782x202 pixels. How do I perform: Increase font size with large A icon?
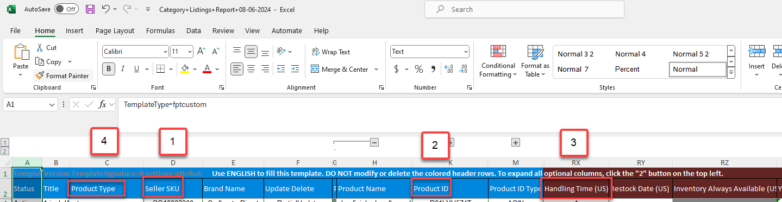(201, 52)
